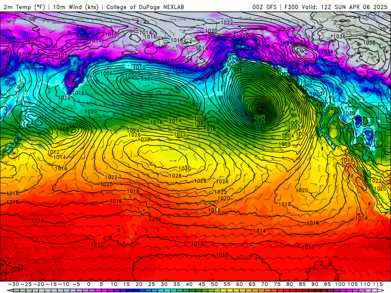Click the 1038 high pressure contour label

[x=369, y=42]
